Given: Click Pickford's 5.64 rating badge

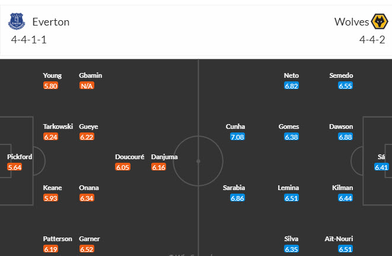Looking at the screenshot, I should [x=15, y=167].
